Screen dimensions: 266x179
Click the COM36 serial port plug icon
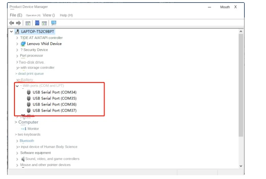[29, 105]
